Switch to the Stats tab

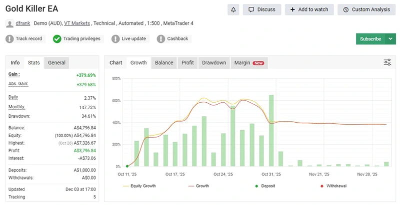coord(34,63)
